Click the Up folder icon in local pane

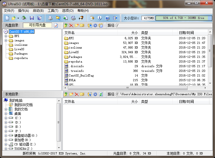pos(66,94)
